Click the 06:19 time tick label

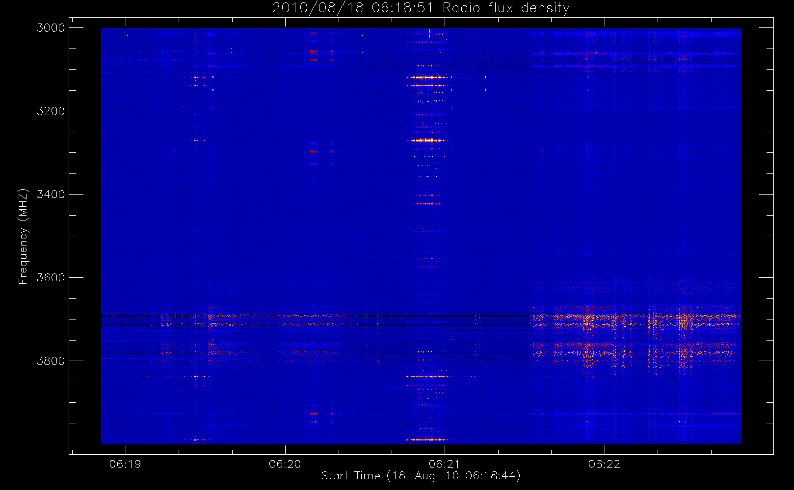tap(125, 464)
